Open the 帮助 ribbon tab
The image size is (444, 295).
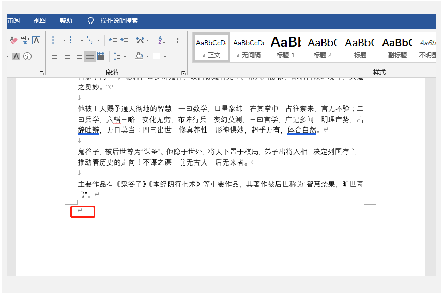coord(66,21)
